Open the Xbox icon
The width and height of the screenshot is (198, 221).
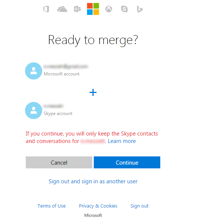tap(109, 9)
